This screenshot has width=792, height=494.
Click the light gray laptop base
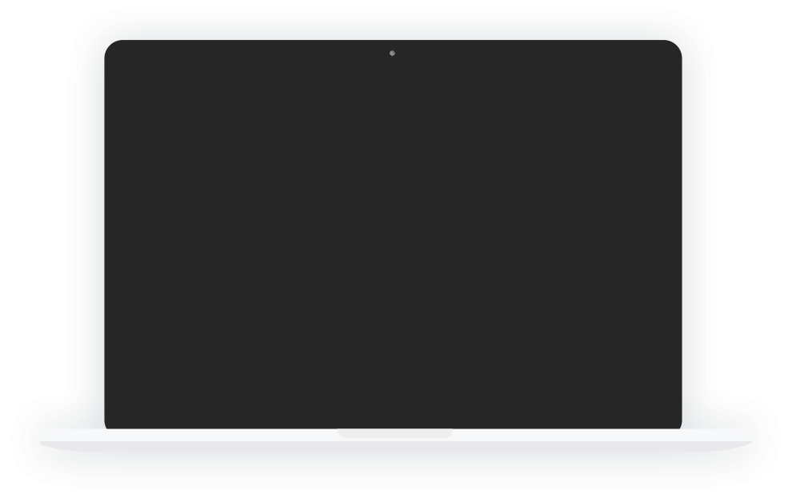coord(395,440)
